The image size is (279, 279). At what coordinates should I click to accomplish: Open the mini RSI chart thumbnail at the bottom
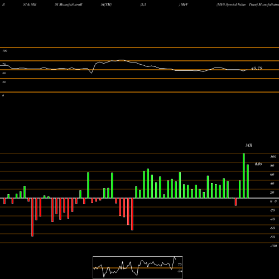138,267
